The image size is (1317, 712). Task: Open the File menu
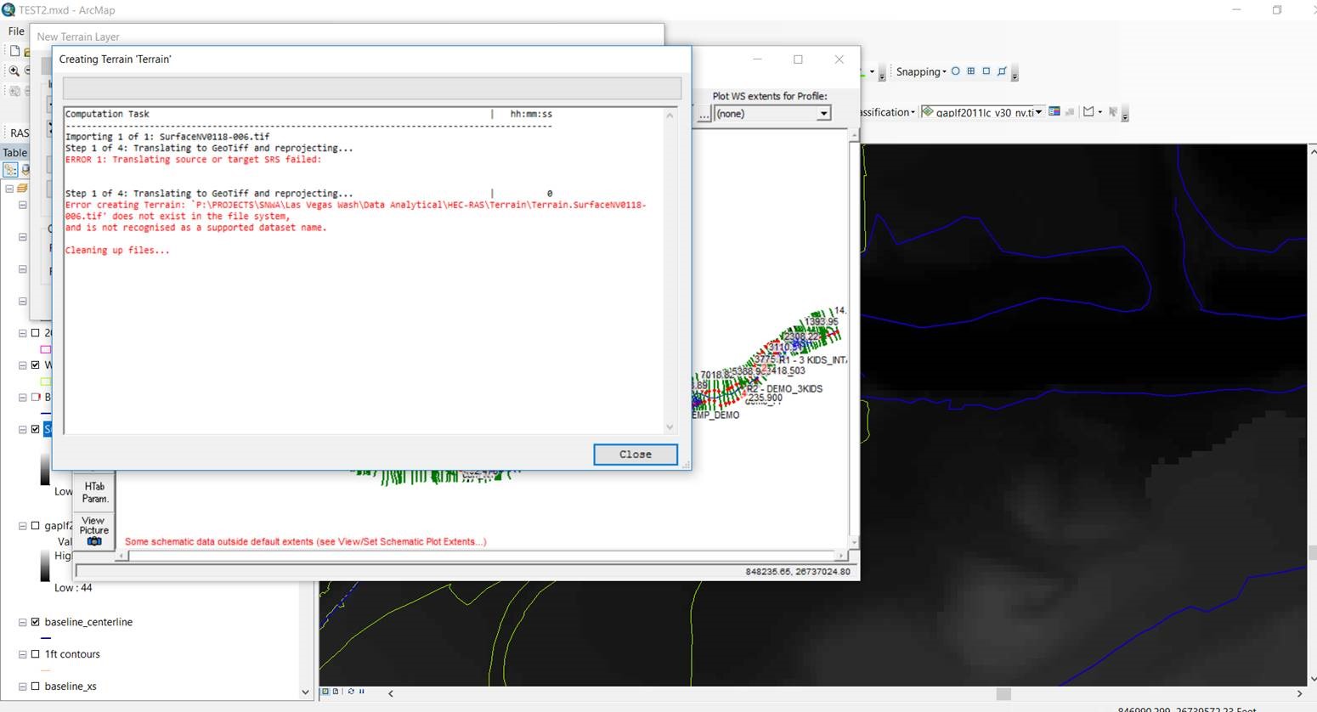pos(16,31)
